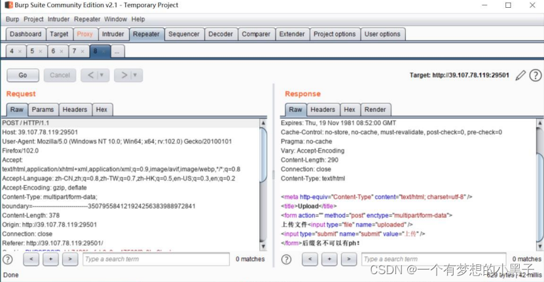Open request search help question icon
The width and height of the screenshot is (544, 282).
[x=8, y=260]
